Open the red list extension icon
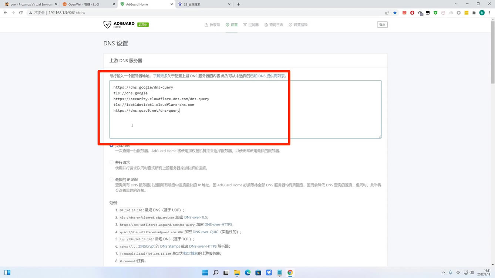495x278 pixels. (x=404, y=13)
